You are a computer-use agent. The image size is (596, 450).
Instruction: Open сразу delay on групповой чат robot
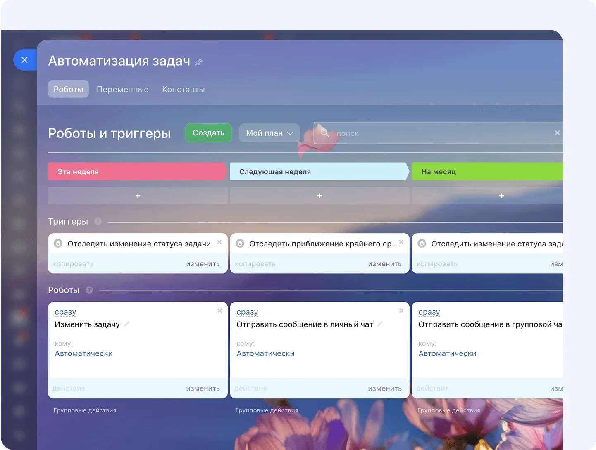click(429, 312)
